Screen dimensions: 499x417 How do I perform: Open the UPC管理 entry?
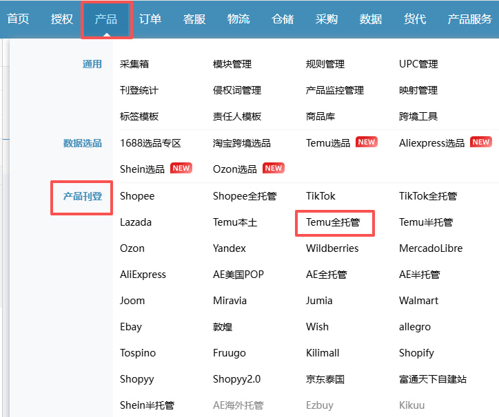point(418,64)
